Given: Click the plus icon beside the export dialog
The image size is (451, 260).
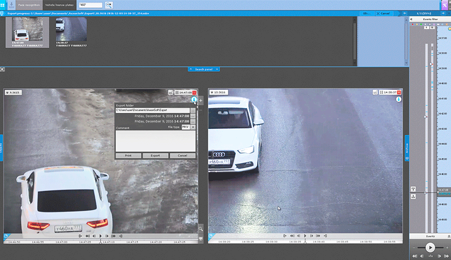Looking at the screenshot, I should pos(201,100).
